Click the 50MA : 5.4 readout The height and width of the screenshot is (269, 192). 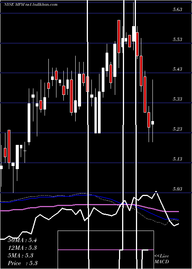pos(22,240)
